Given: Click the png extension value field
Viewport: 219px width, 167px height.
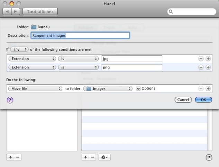Looking at the screenshot, I should (132, 67).
